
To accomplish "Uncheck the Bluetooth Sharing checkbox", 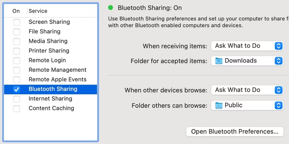I will coord(16,89).
